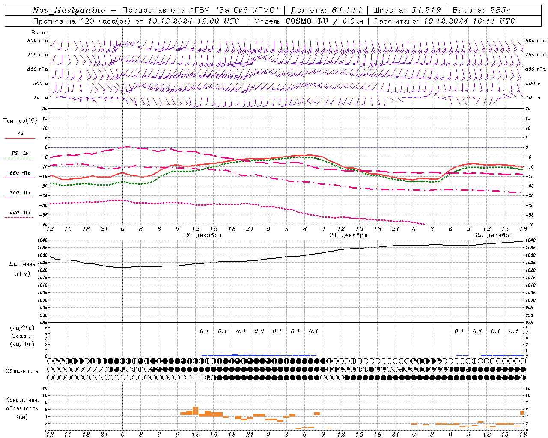
Task: Click the Td 2м dew point legend entry
Action: coord(20,153)
